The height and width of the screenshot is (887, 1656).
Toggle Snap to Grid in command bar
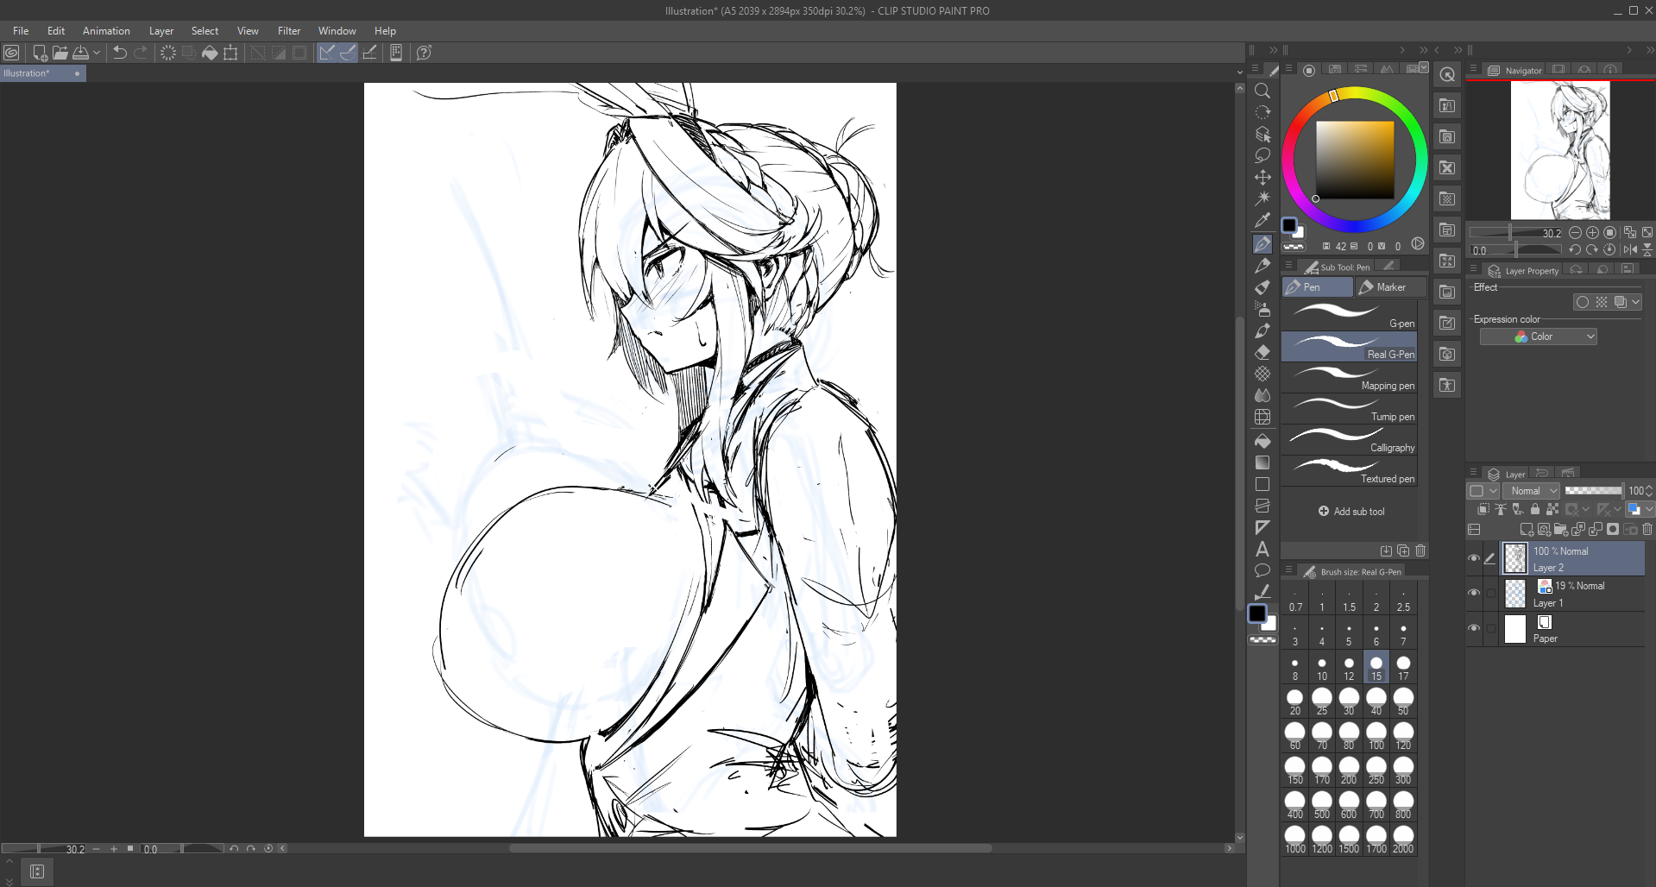coord(369,53)
